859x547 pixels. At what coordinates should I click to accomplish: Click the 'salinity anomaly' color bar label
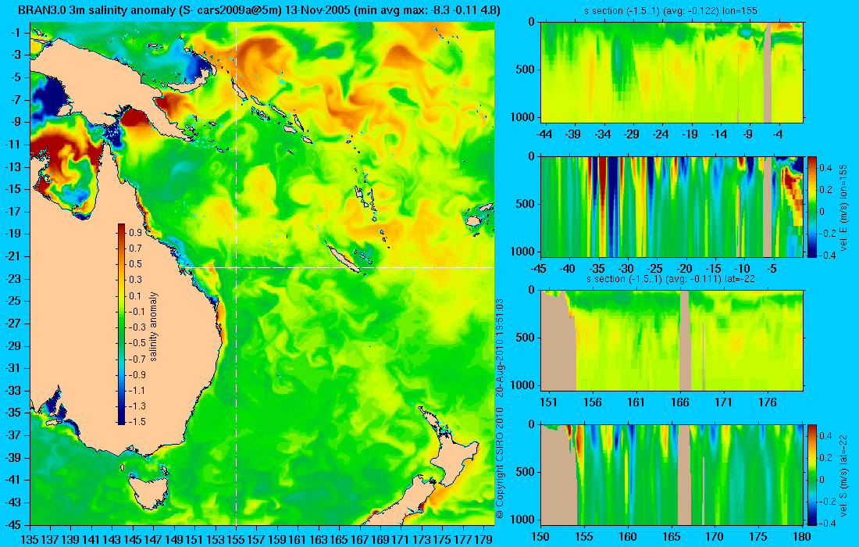pyautogui.click(x=153, y=326)
